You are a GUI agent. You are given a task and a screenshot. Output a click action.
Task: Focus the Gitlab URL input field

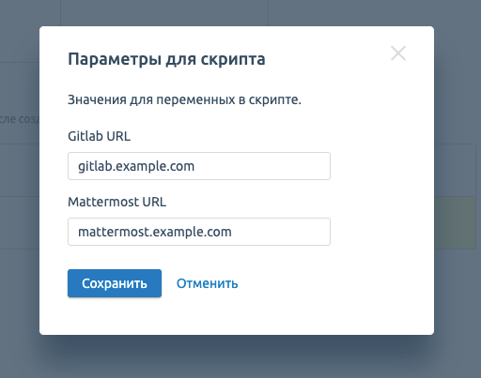(x=199, y=166)
